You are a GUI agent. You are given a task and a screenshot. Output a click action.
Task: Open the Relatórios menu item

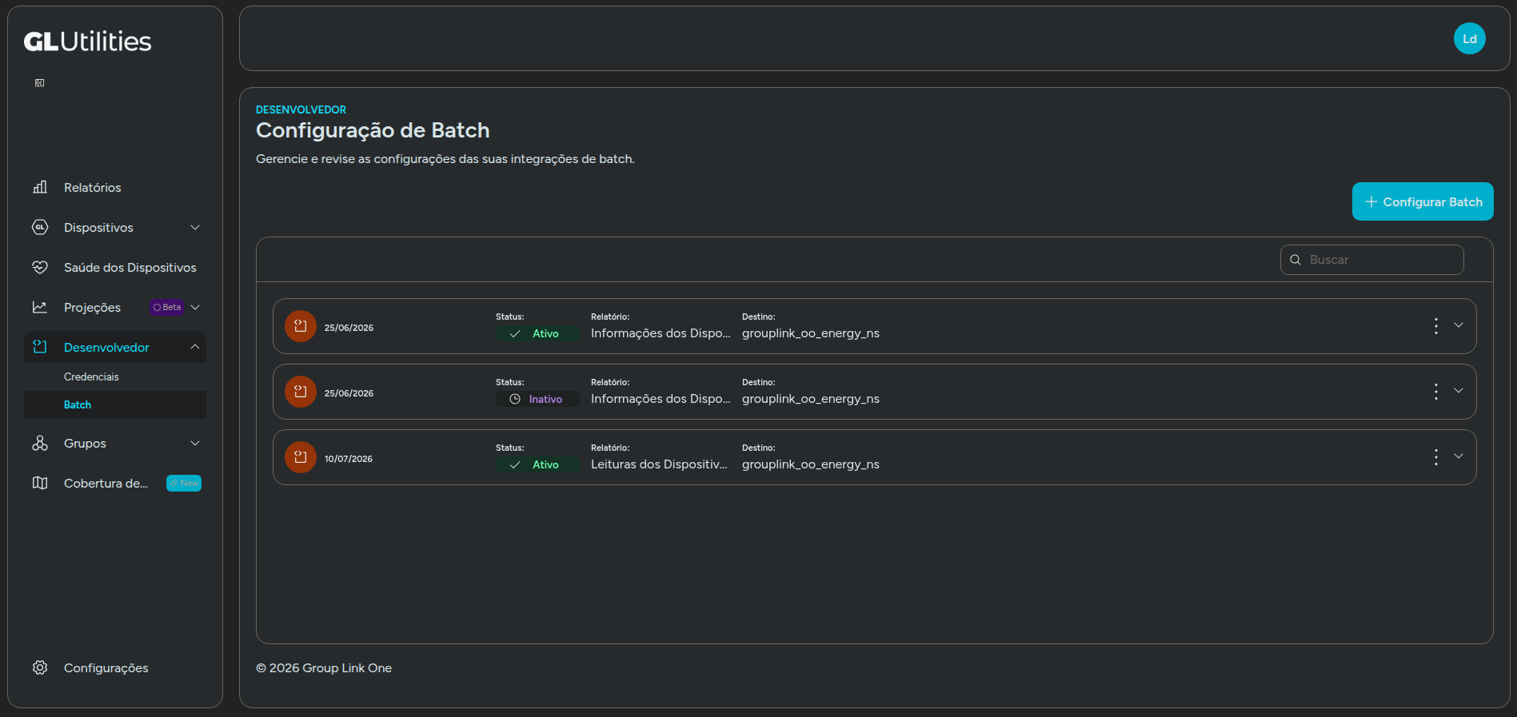click(115, 187)
